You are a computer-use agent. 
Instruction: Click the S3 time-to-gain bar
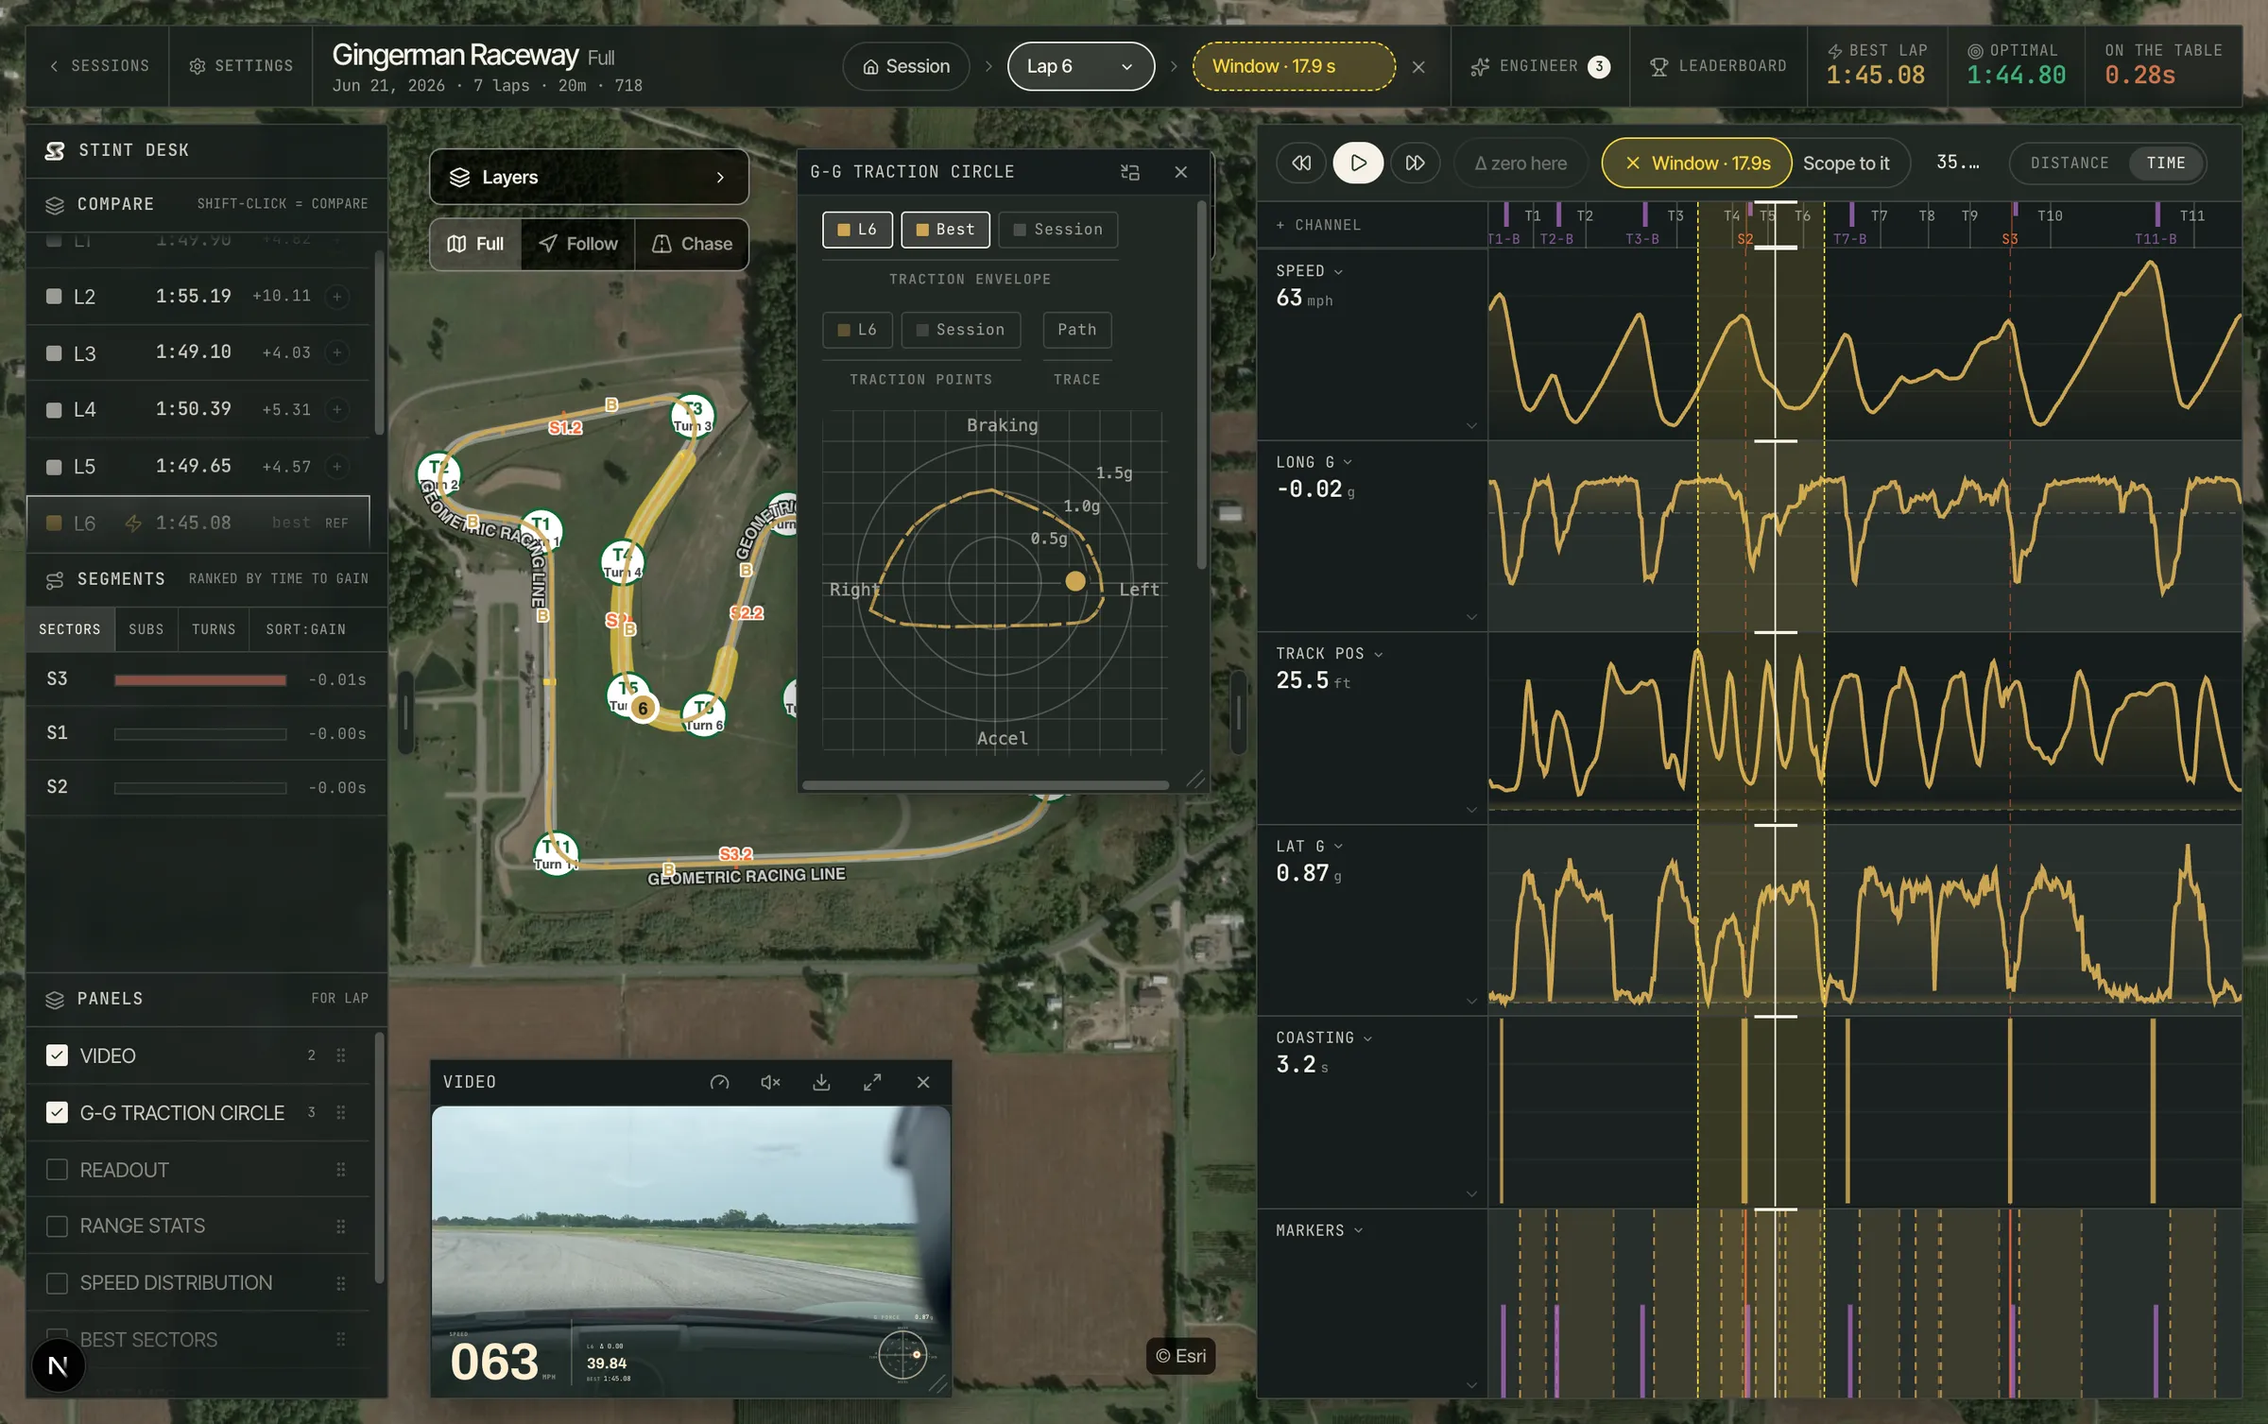[x=200, y=680]
